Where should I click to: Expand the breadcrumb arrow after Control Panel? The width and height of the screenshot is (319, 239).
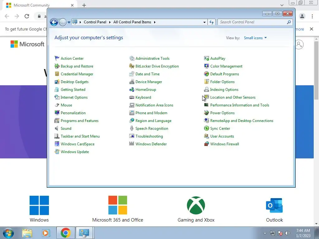110,22
